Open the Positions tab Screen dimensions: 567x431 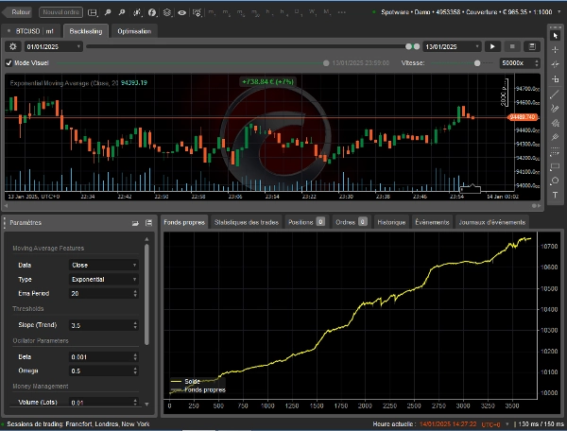pyautogui.click(x=306, y=222)
